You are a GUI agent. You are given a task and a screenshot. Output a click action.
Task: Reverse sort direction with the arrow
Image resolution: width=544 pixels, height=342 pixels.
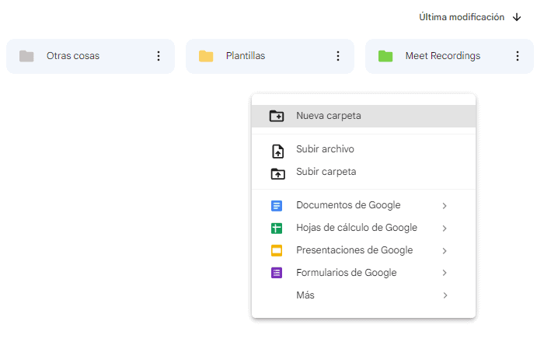point(517,17)
